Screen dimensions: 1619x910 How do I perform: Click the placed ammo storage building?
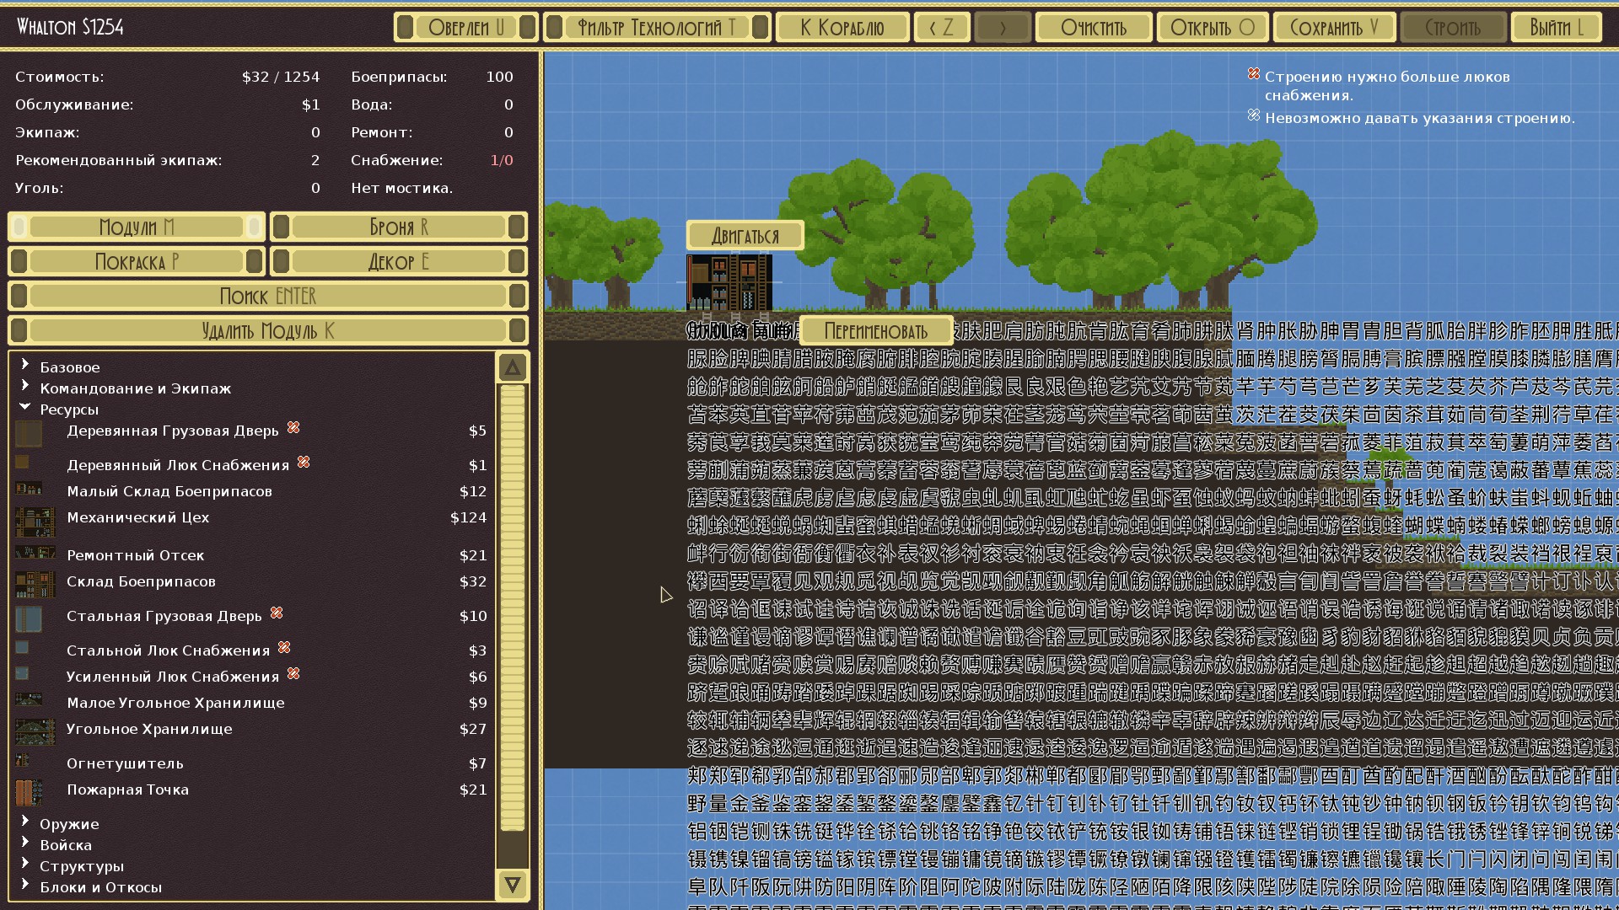pyautogui.click(x=729, y=283)
